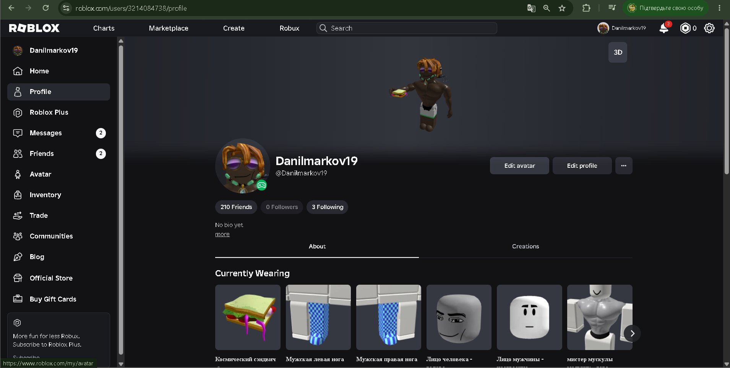
Task: Click the Messages sidebar icon
Action: click(18, 133)
